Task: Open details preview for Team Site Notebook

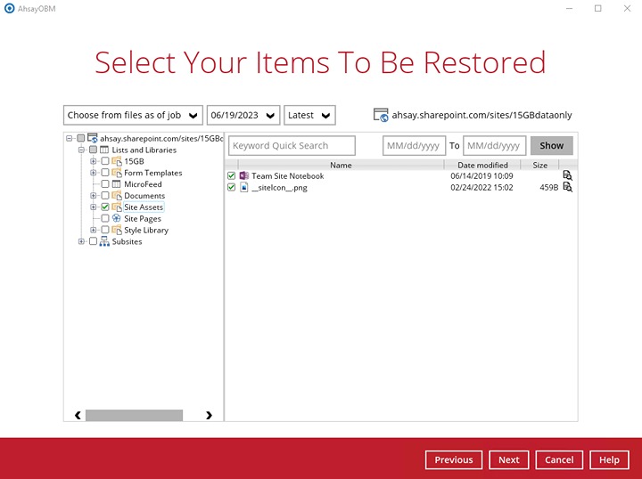Action: click(x=567, y=175)
